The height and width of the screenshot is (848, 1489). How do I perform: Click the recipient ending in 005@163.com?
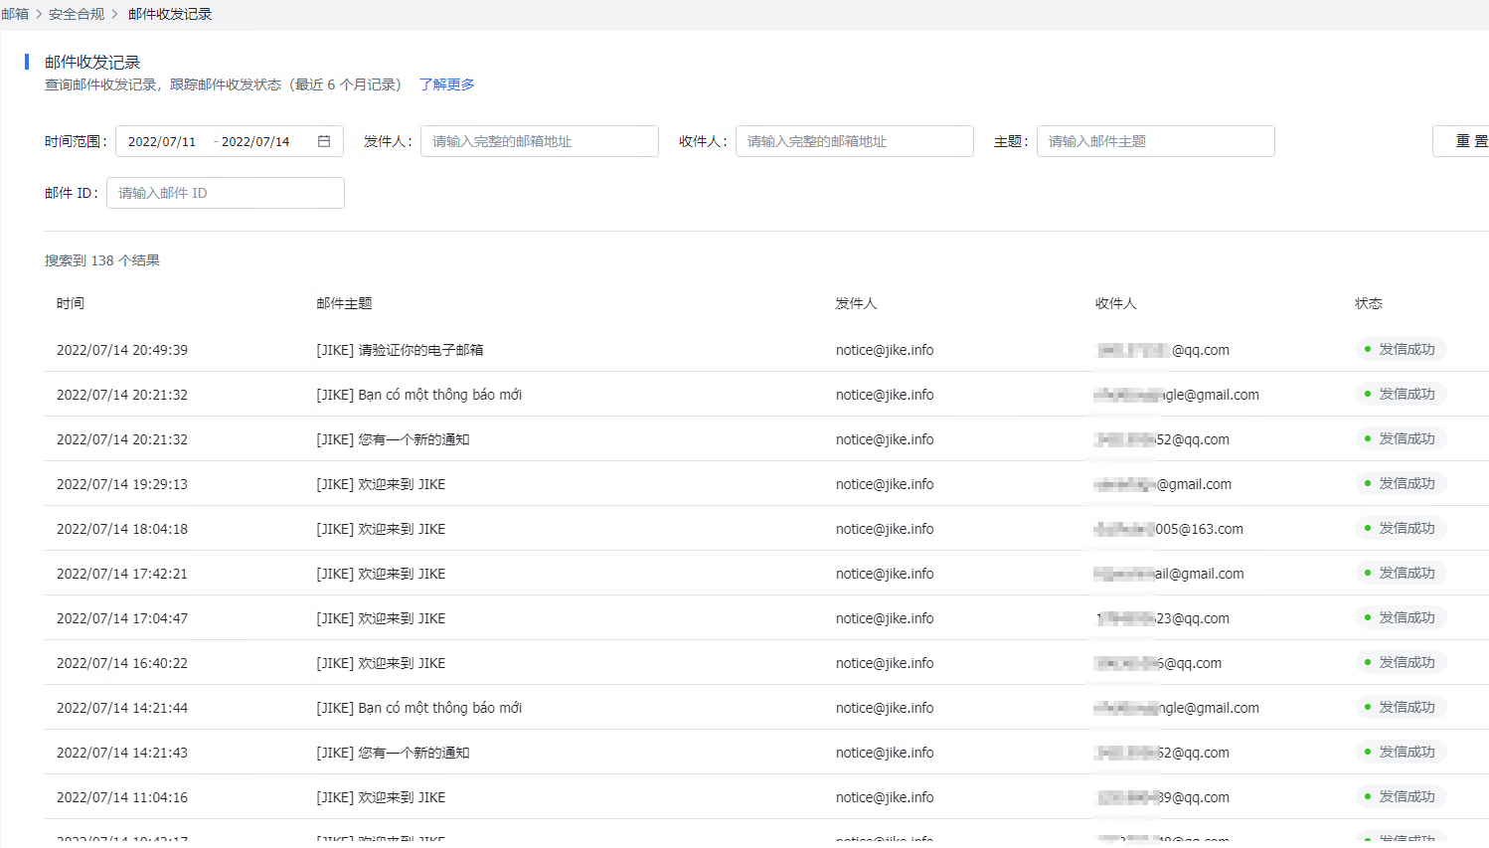(1169, 529)
